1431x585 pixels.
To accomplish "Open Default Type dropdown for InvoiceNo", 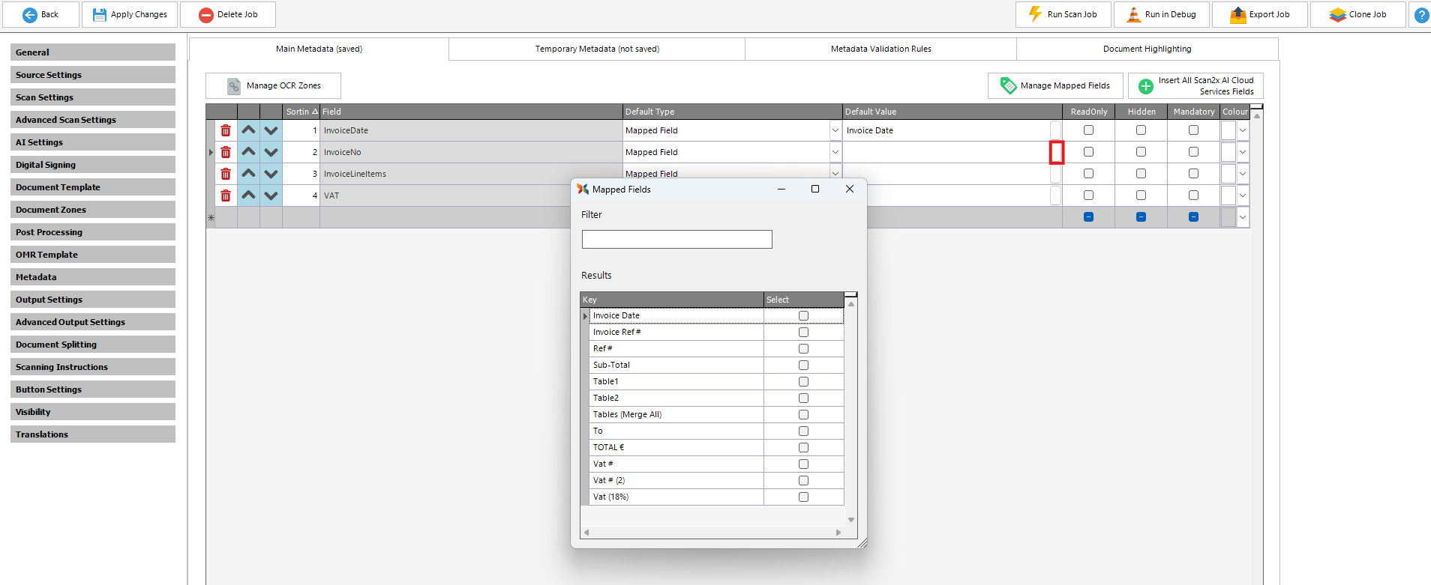I will click(x=835, y=152).
